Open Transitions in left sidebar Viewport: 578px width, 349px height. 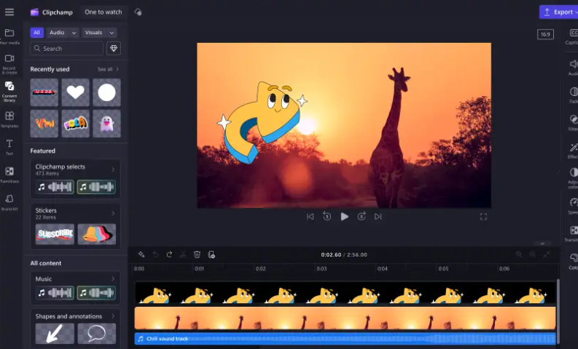pos(9,174)
